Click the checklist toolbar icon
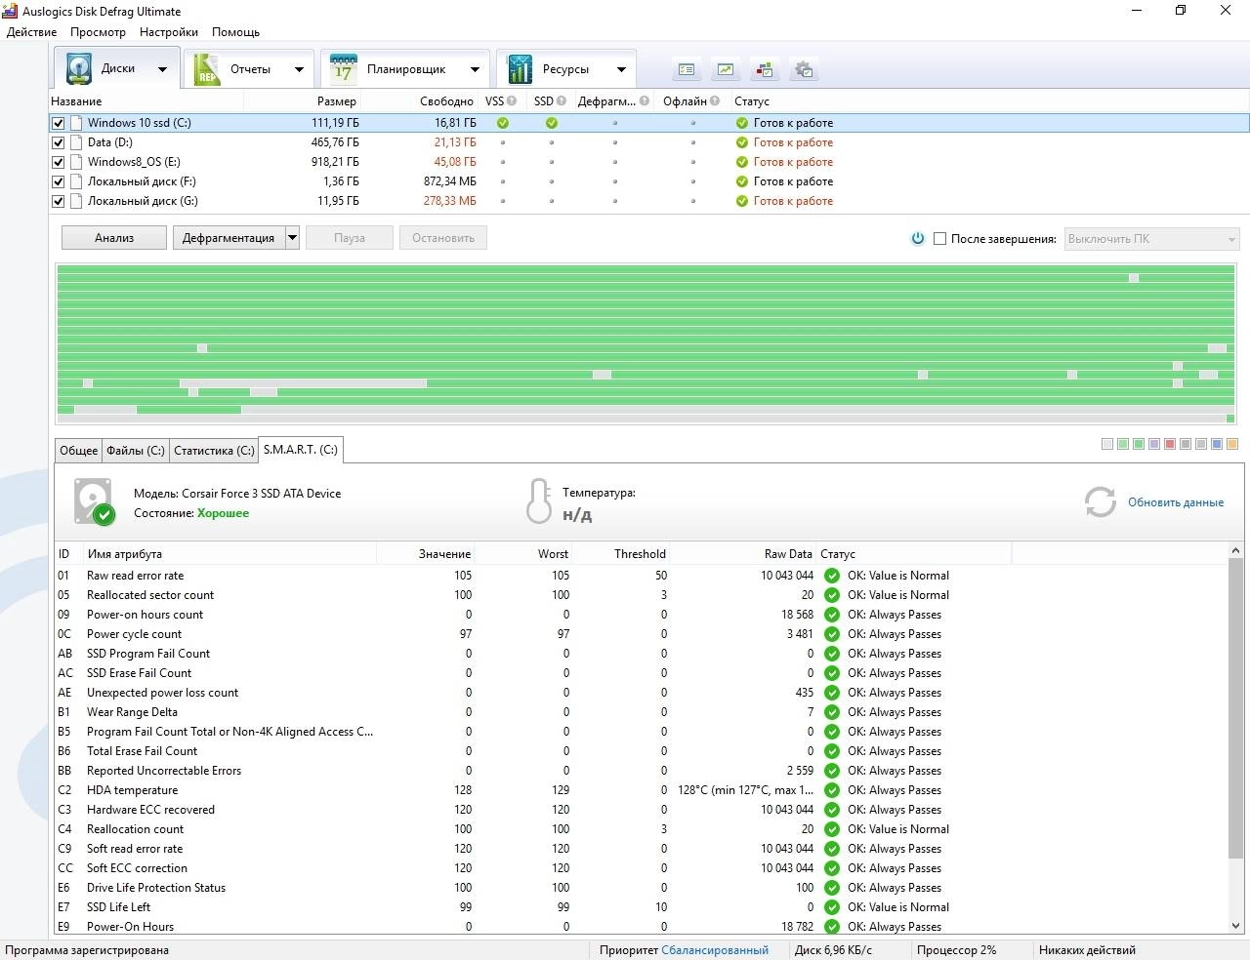Screen dimensions: 1250x960 pyautogui.click(x=687, y=69)
